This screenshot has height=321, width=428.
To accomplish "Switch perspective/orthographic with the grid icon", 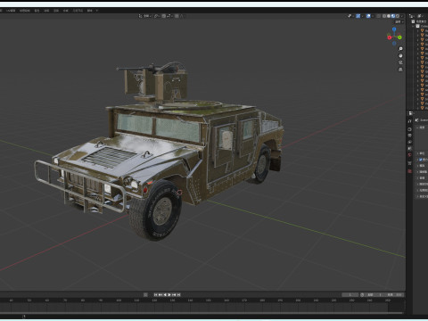I will (x=400, y=70).
